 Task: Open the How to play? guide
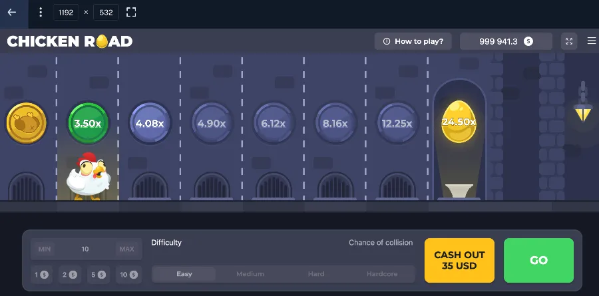click(413, 41)
